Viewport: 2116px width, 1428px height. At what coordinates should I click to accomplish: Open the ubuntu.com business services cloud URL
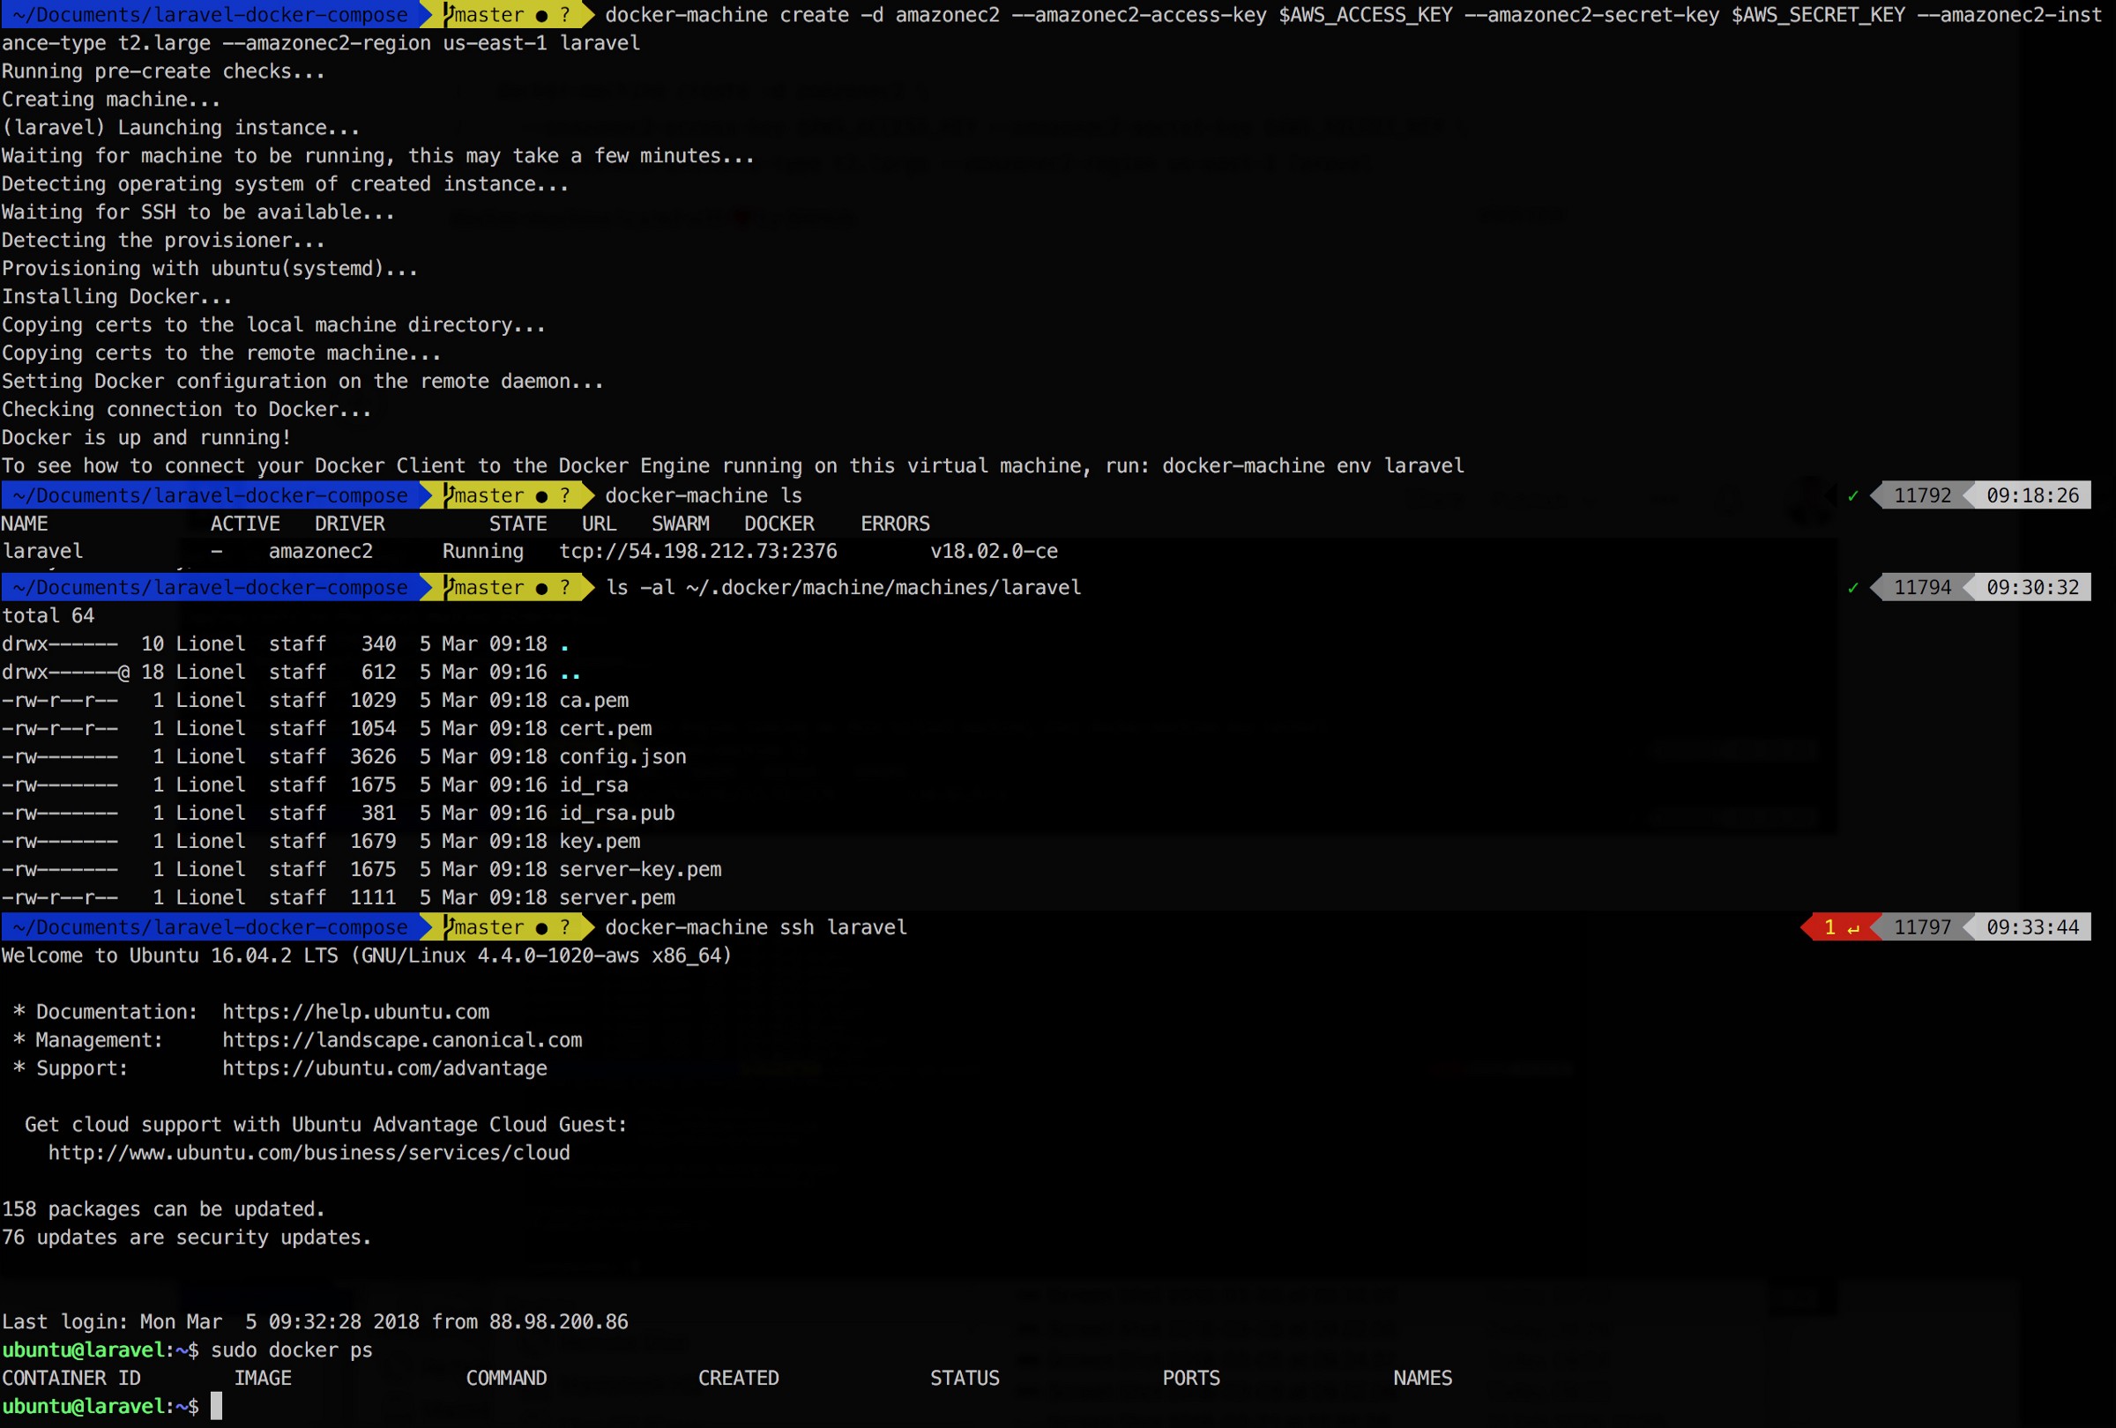coord(309,1153)
